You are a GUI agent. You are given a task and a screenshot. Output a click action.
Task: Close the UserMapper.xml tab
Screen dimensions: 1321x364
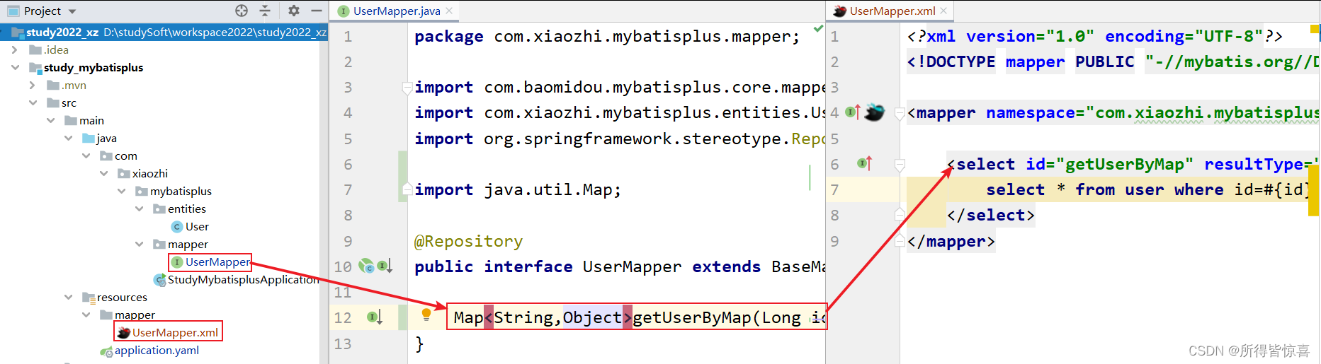pyautogui.click(x=943, y=11)
